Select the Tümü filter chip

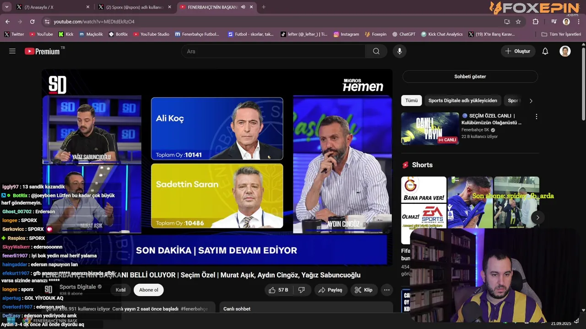coord(411,101)
